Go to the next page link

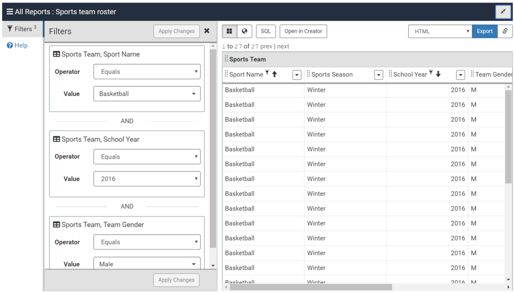point(283,46)
